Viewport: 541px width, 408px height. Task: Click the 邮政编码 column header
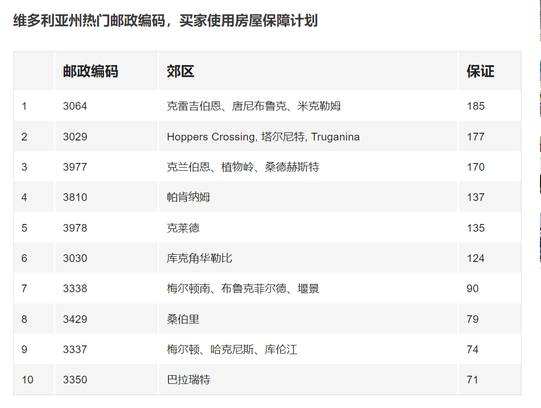coord(90,71)
